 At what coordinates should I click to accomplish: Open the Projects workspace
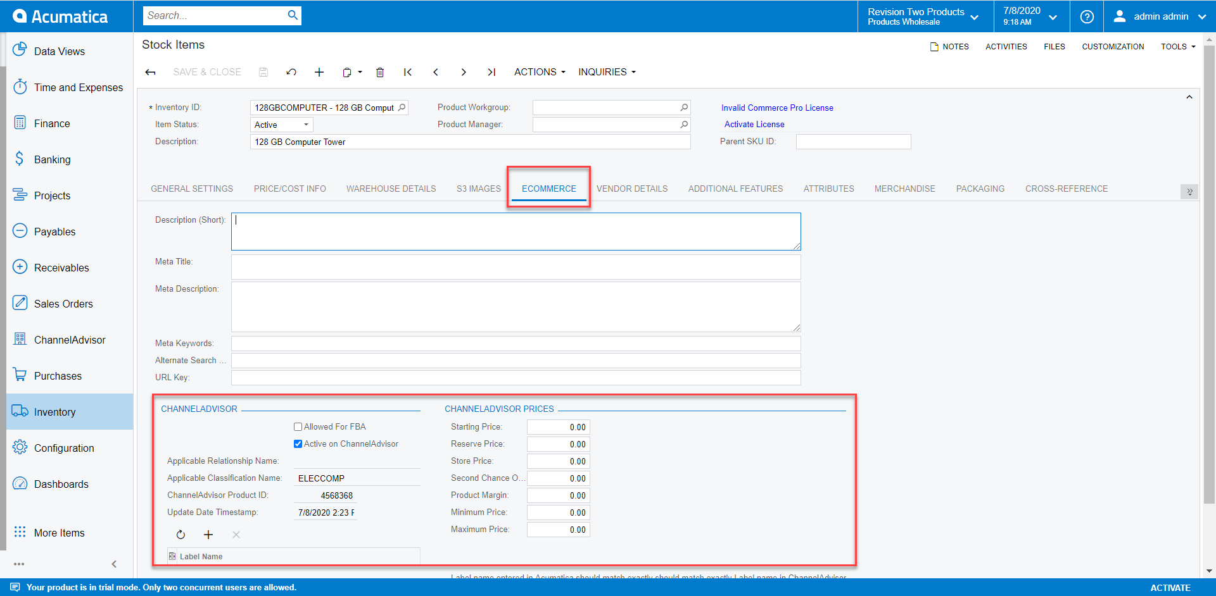click(70, 196)
